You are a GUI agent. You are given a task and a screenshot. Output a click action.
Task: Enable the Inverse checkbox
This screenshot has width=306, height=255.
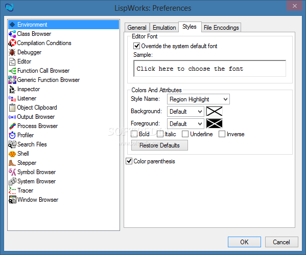point(222,134)
